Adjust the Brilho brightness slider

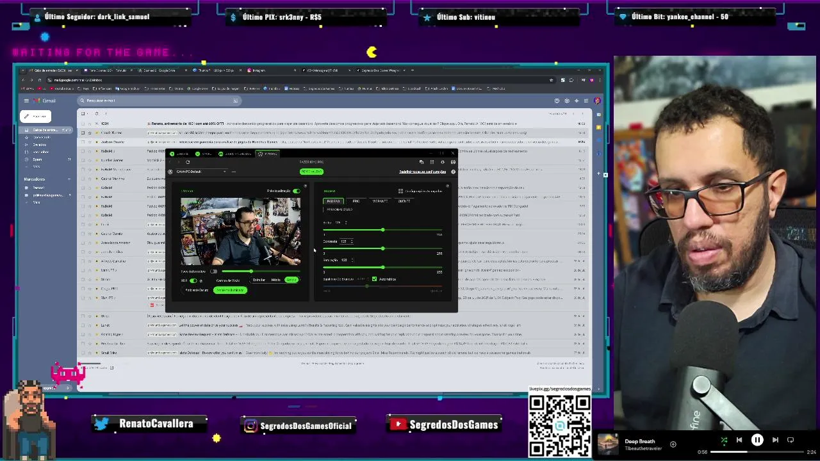point(382,230)
